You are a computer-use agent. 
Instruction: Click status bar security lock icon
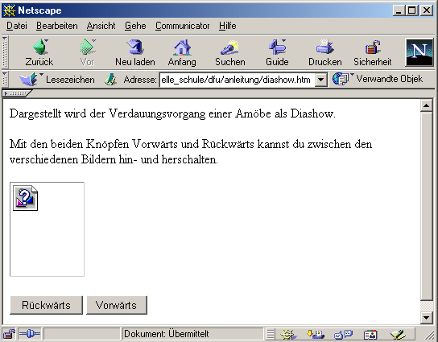(x=9, y=334)
